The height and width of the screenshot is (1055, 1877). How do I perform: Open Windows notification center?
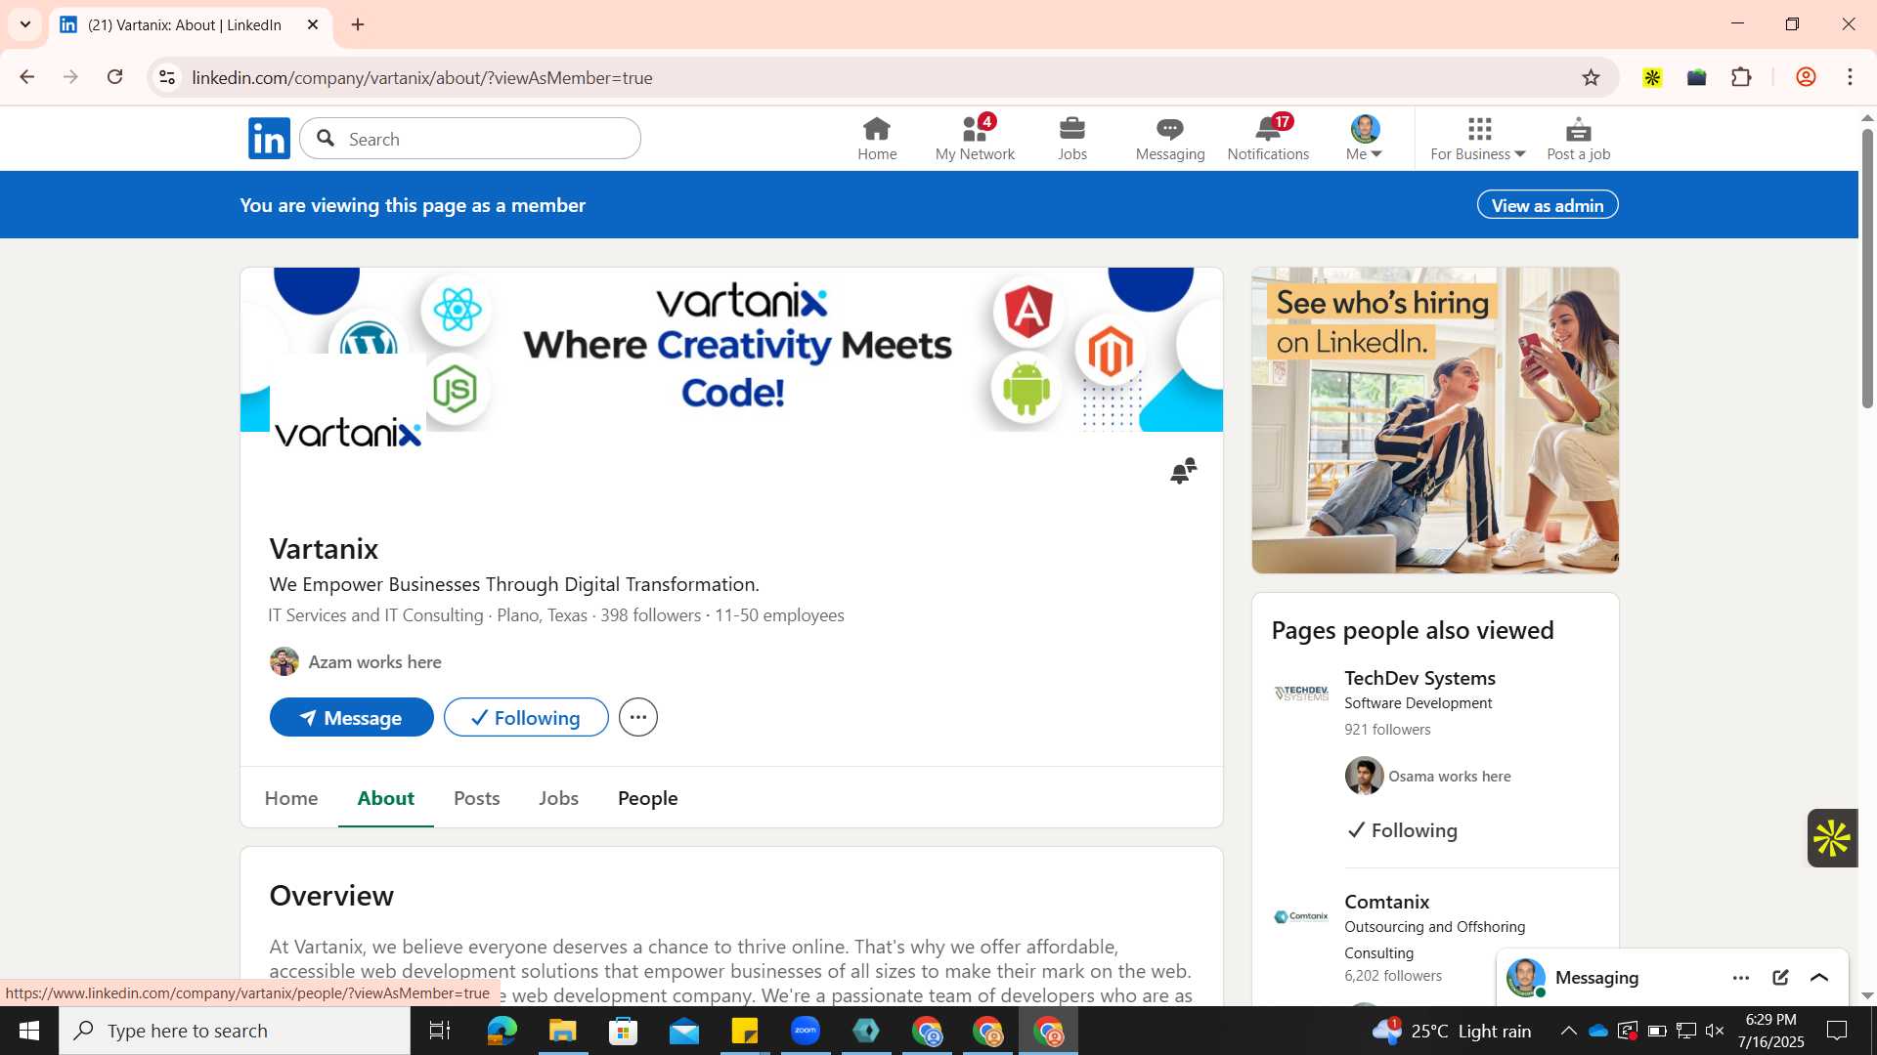pyautogui.click(x=1837, y=1031)
